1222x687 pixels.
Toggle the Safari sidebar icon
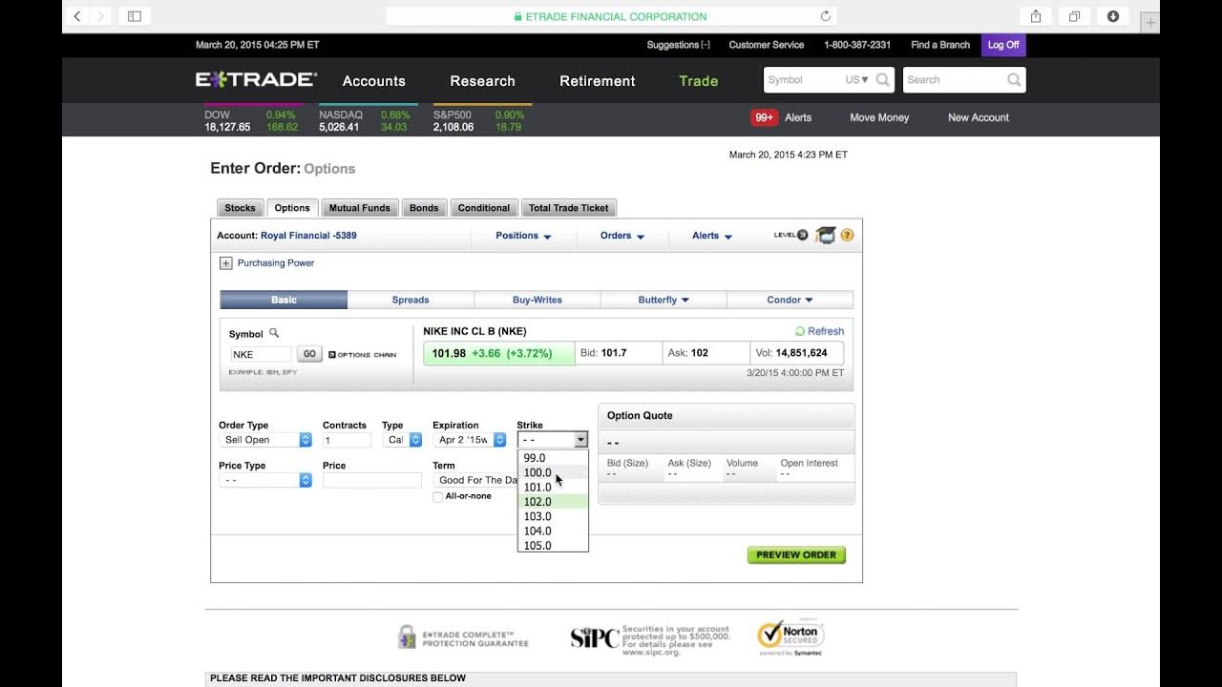point(135,16)
